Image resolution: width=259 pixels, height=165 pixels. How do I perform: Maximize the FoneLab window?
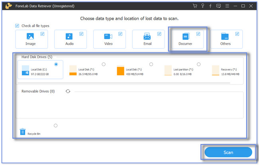coord(243,6)
